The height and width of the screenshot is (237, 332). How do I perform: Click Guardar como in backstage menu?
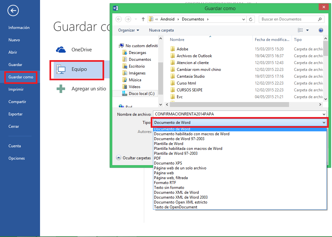click(21, 77)
